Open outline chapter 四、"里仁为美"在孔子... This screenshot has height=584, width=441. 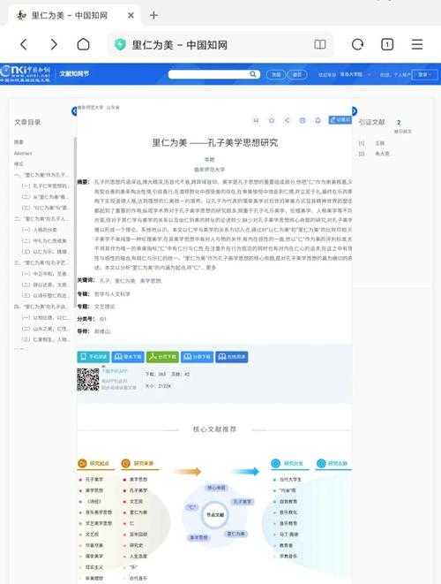41,307
